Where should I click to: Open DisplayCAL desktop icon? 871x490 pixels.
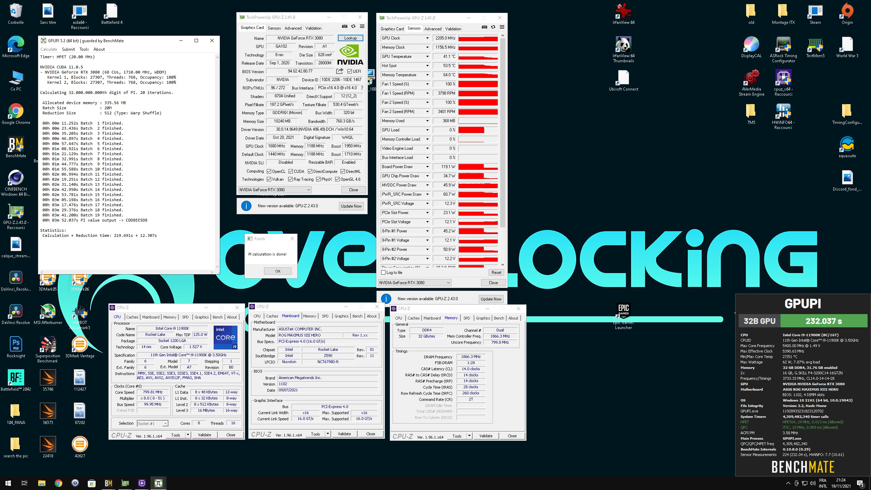[751, 47]
